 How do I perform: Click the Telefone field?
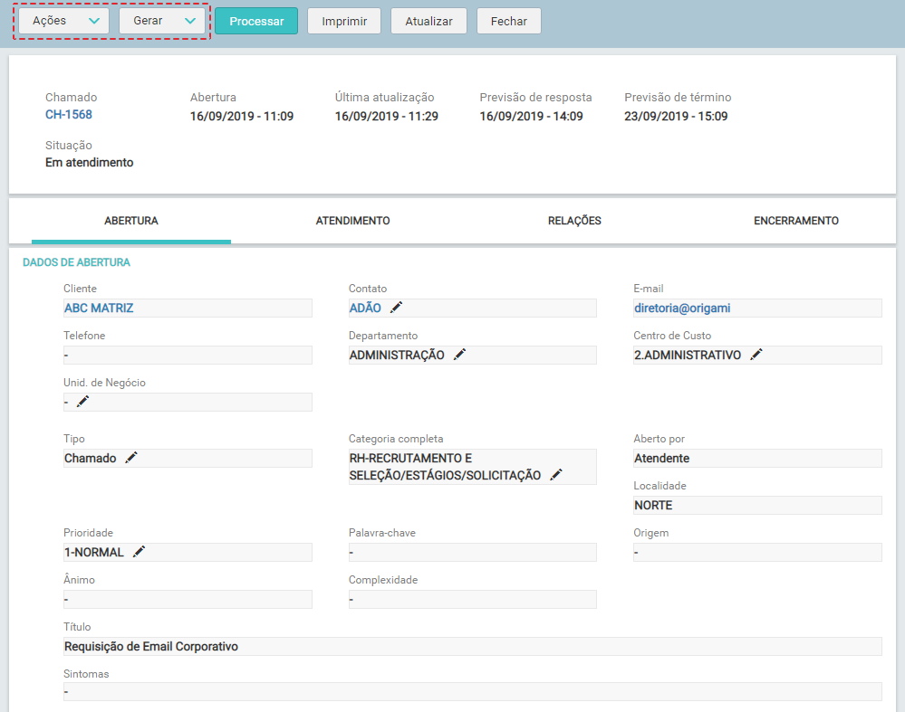tap(188, 356)
